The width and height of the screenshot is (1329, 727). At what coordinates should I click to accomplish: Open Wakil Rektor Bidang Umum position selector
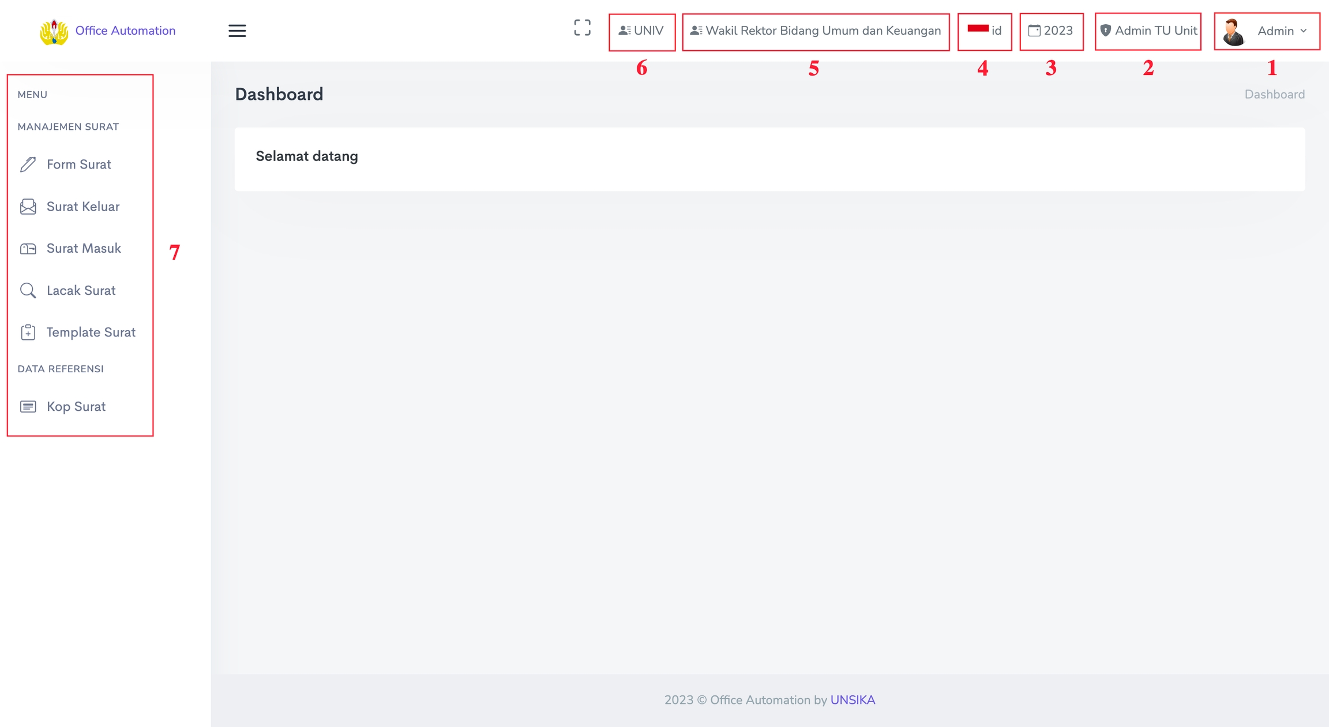[x=816, y=31]
